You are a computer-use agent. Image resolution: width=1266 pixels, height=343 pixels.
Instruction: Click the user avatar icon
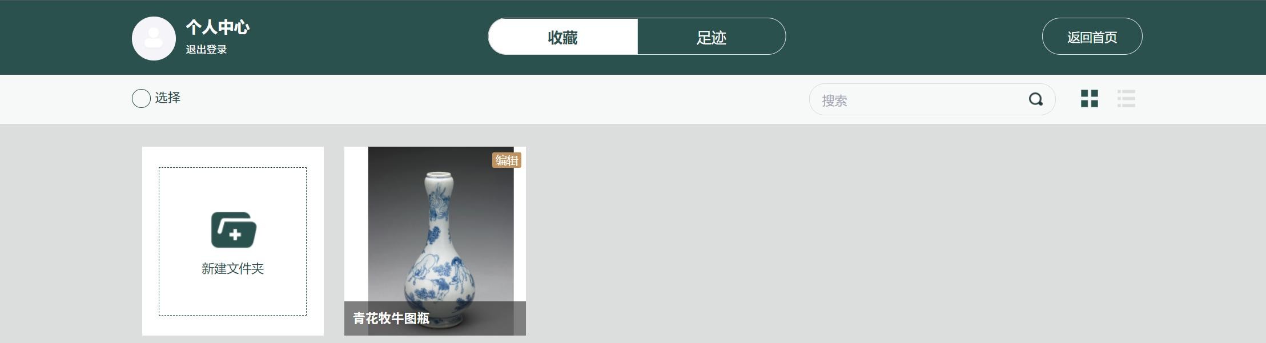pyautogui.click(x=154, y=38)
